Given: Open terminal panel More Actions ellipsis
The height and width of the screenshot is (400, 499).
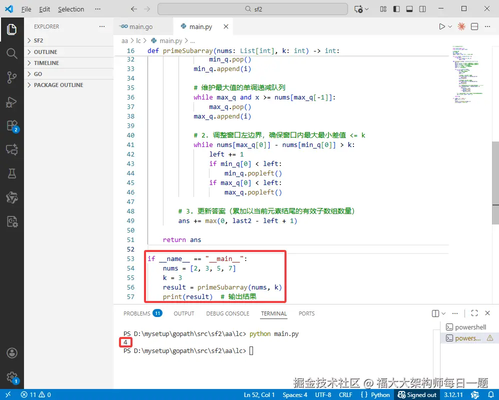Looking at the screenshot, I should [x=455, y=313].
